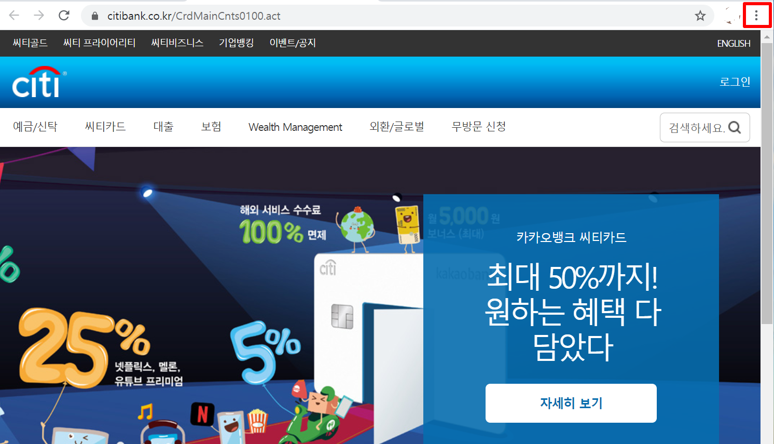Open the 씨티비즈니스 link
Image resolution: width=774 pixels, height=444 pixels.
tap(177, 43)
